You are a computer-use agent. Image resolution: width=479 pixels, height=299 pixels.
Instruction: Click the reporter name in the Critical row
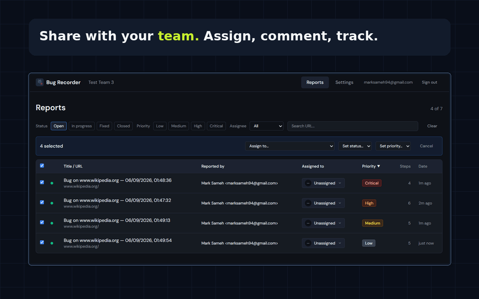tap(239, 183)
